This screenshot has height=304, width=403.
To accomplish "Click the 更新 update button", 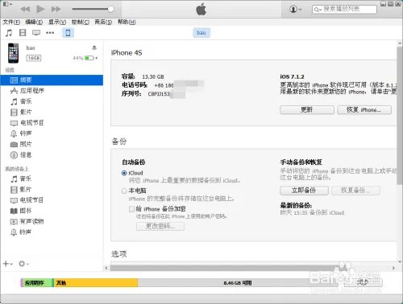I will (307, 109).
